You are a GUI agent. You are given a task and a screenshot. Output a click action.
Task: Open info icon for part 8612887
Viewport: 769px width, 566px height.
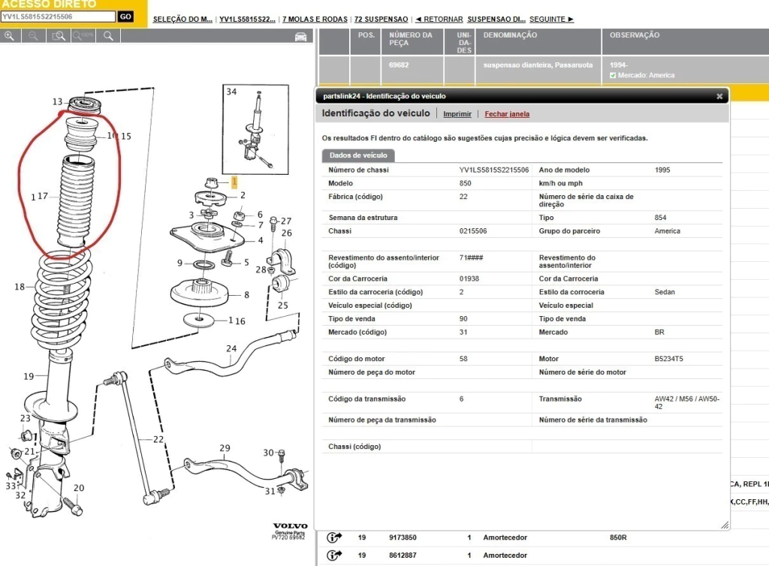tap(334, 555)
